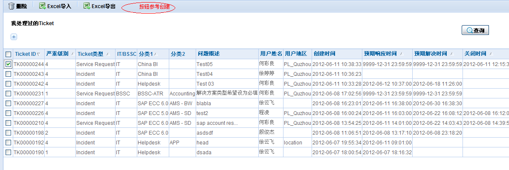The width and height of the screenshot is (509, 170).
Task: Click user name 程凌
Action: tap(264, 112)
